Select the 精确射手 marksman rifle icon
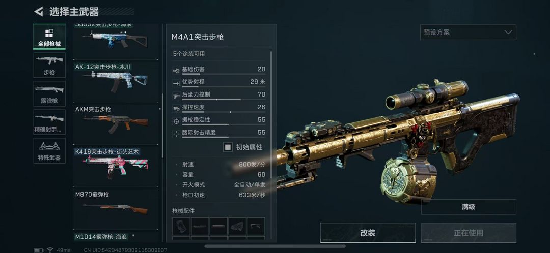 pyautogui.click(x=49, y=122)
